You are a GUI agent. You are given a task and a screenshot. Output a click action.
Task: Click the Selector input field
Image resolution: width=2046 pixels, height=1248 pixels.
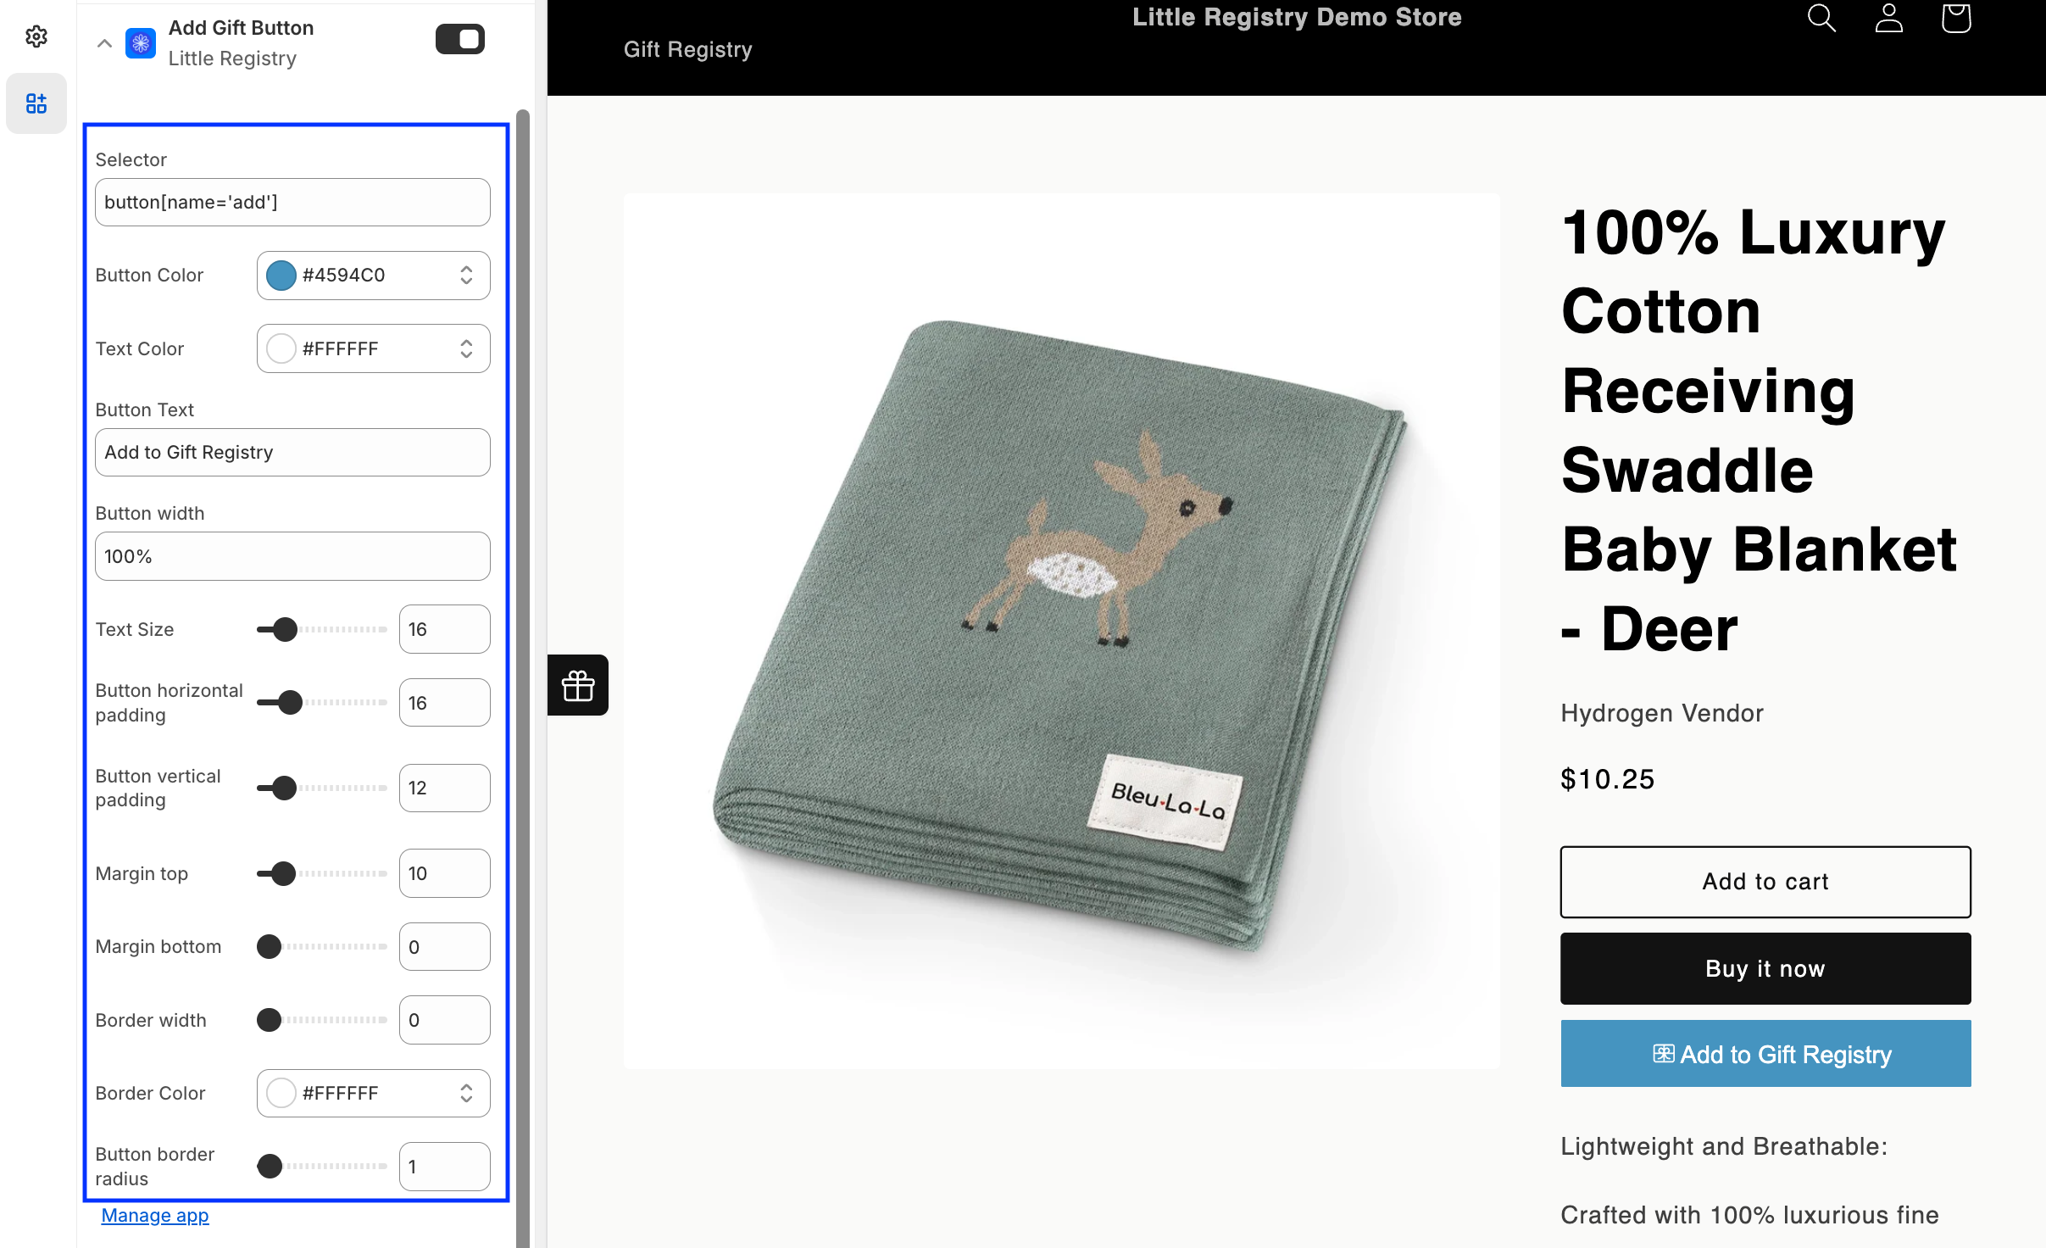click(x=292, y=202)
